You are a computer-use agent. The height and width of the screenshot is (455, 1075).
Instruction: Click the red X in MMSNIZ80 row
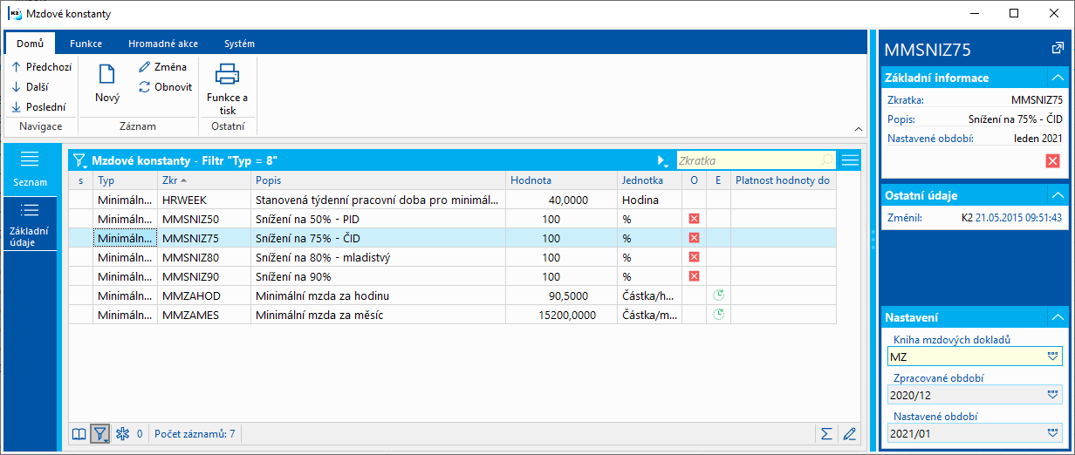[x=695, y=257]
